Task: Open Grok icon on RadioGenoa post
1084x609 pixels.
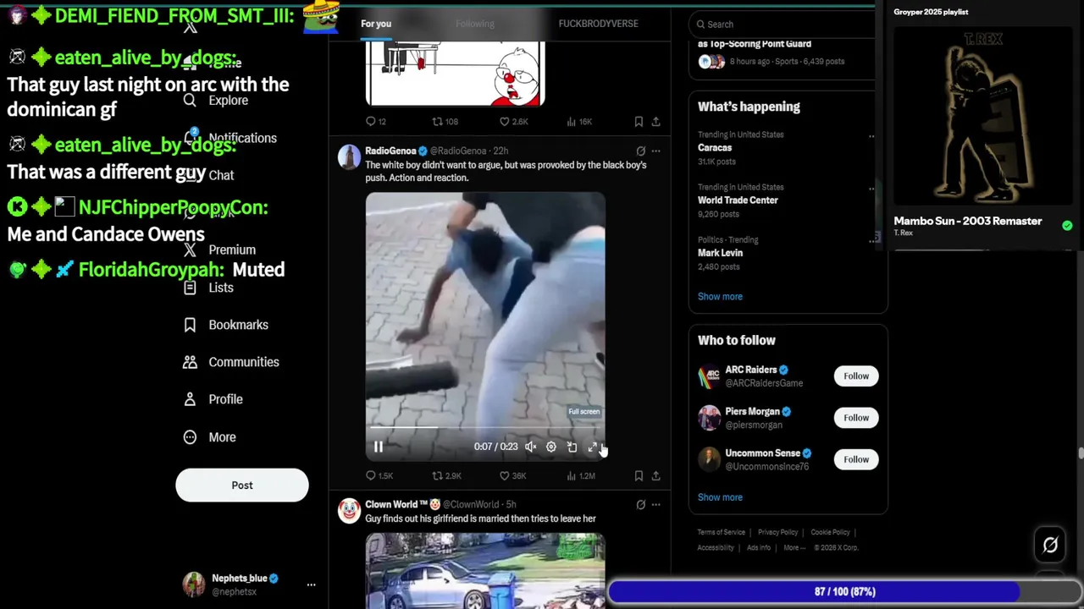Action: tap(640, 151)
